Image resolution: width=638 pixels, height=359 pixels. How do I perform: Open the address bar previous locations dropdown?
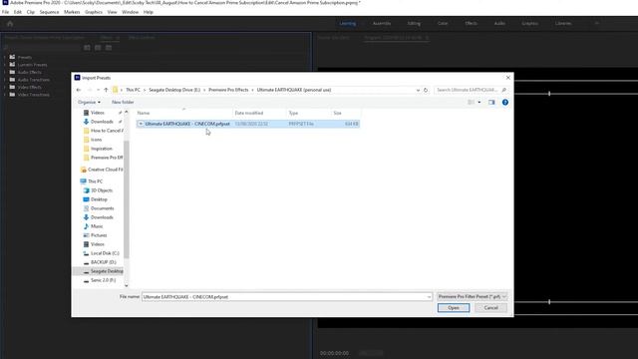pos(418,90)
